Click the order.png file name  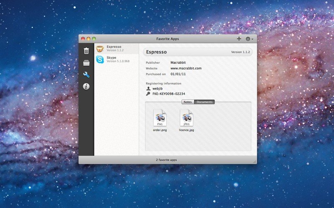point(160,130)
